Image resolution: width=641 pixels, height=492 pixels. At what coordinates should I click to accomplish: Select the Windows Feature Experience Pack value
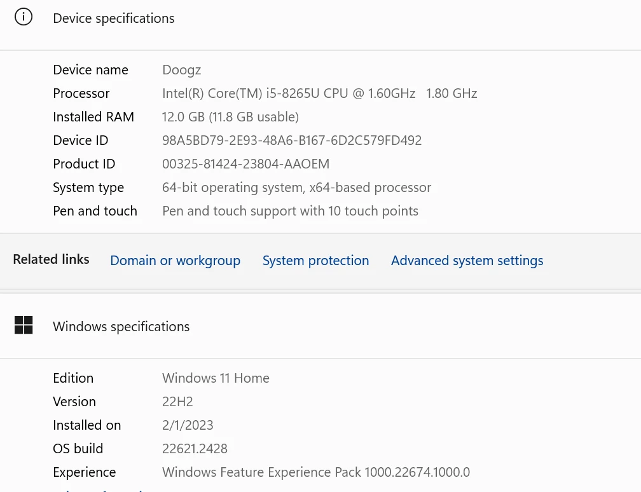tap(316, 472)
